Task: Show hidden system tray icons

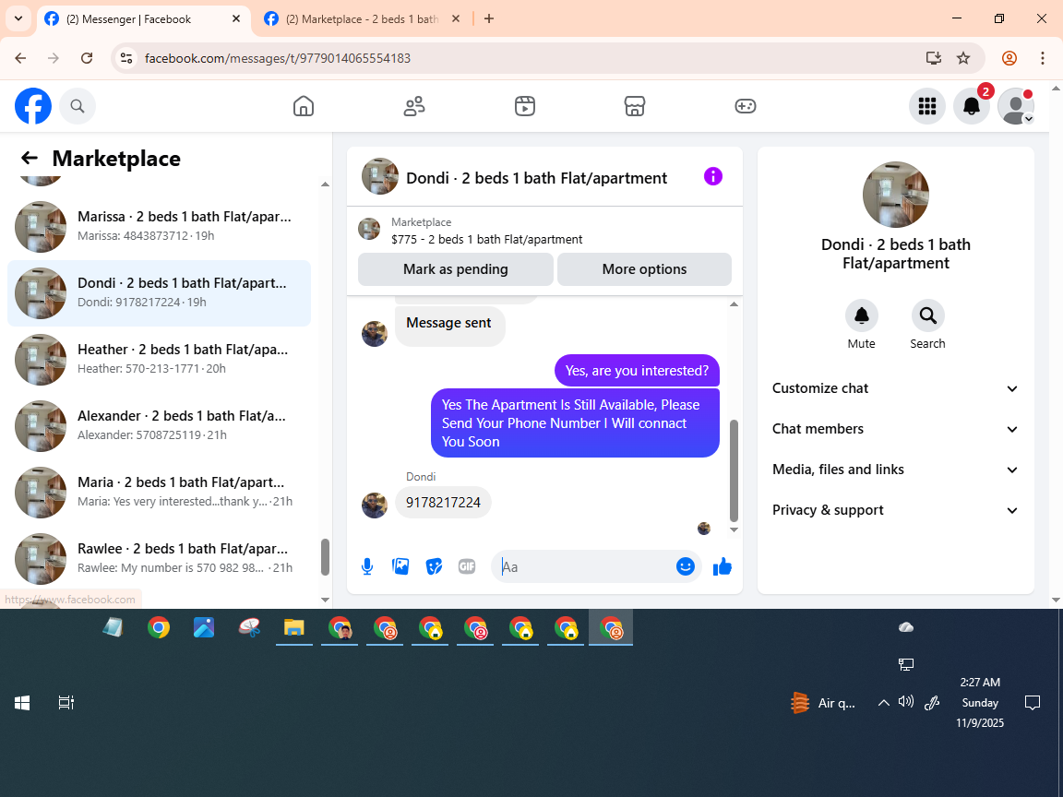Action: pos(883,703)
